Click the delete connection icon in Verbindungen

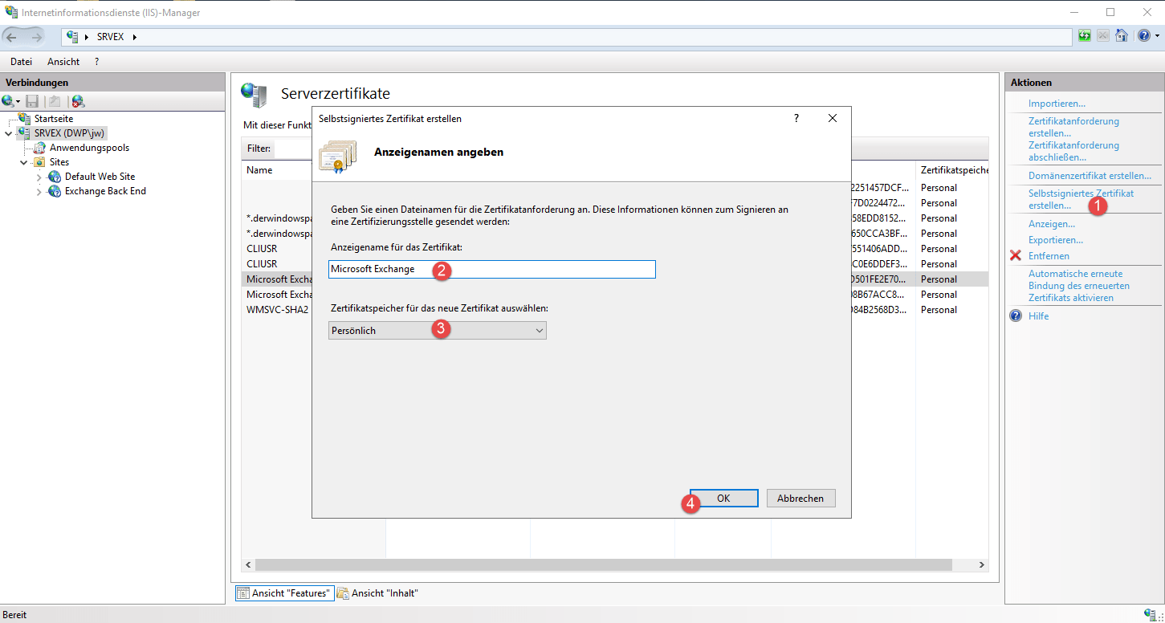click(x=77, y=101)
